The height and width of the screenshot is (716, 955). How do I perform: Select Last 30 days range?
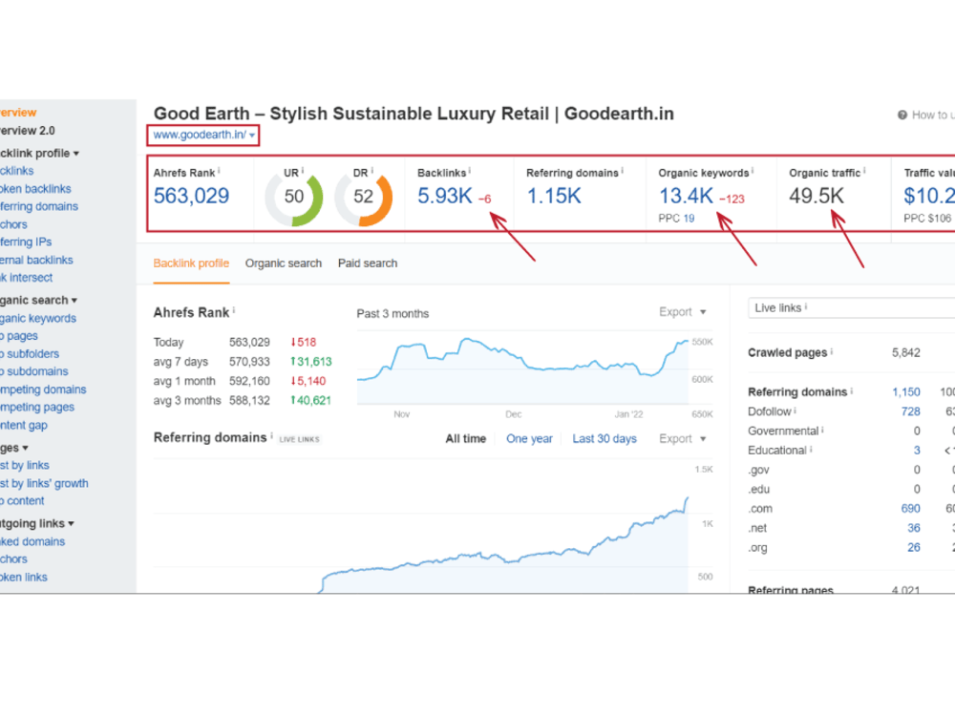(605, 438)
